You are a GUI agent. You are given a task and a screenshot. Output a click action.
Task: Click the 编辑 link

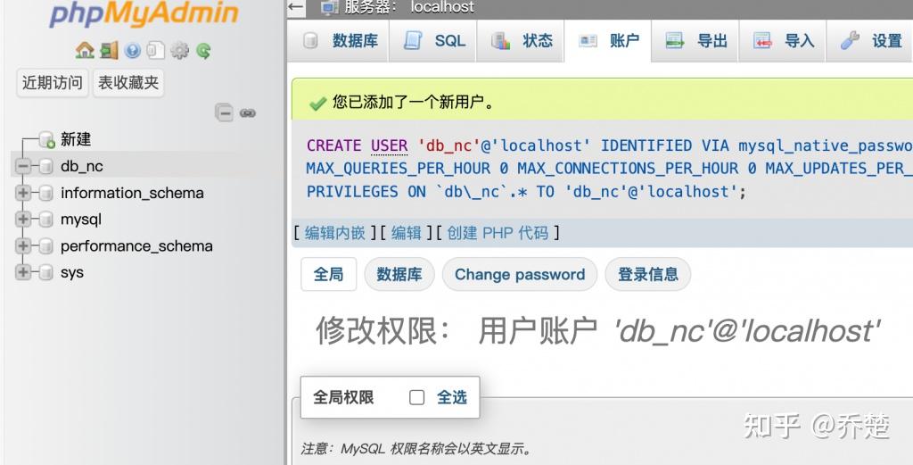pos(407,233)
